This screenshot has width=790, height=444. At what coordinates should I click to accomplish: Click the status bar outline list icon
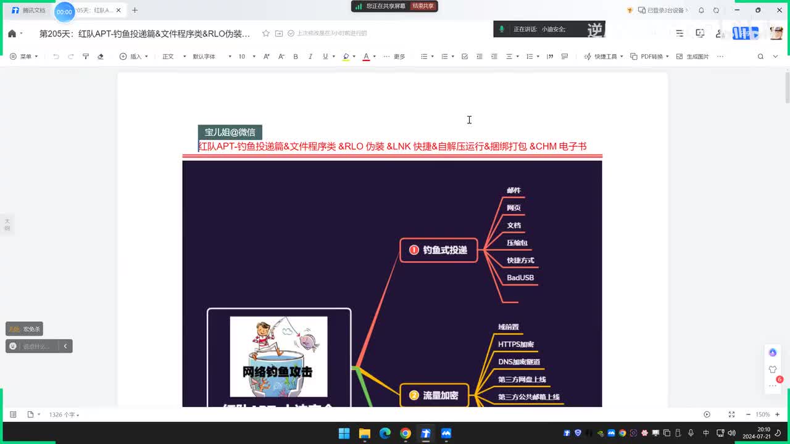pyautogui.click(x=13, y=414)
